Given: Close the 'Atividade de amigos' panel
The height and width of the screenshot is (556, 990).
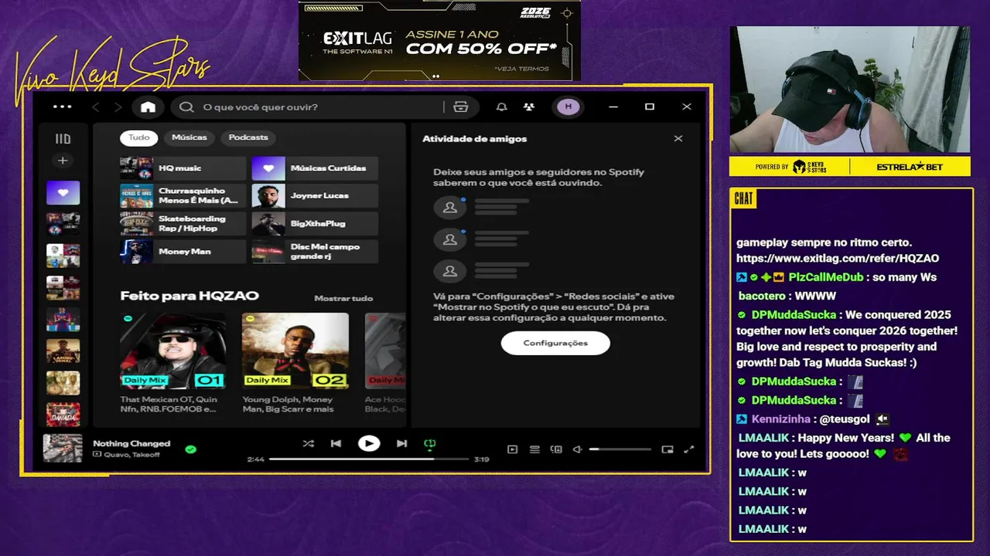Looking at the screenshot, I should pyautogui.click(x=678, y=139).
